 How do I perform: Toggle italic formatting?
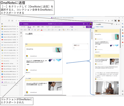point(32,30)
